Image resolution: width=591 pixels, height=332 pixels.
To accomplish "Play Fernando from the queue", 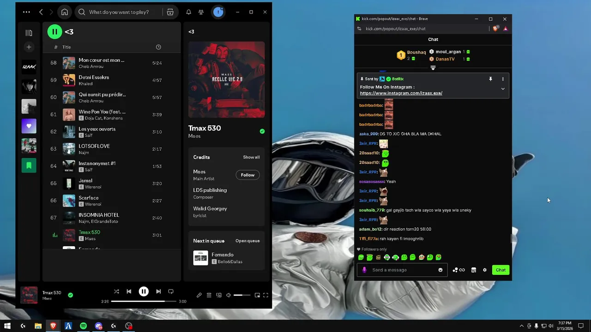I will (226, 258).
